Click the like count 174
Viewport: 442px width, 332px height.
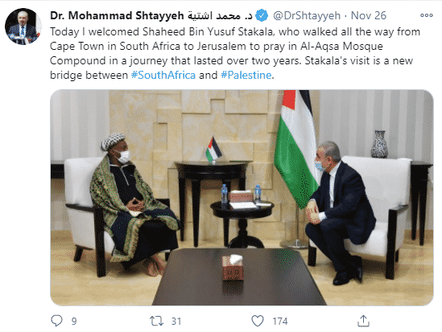tap(280, 321)
